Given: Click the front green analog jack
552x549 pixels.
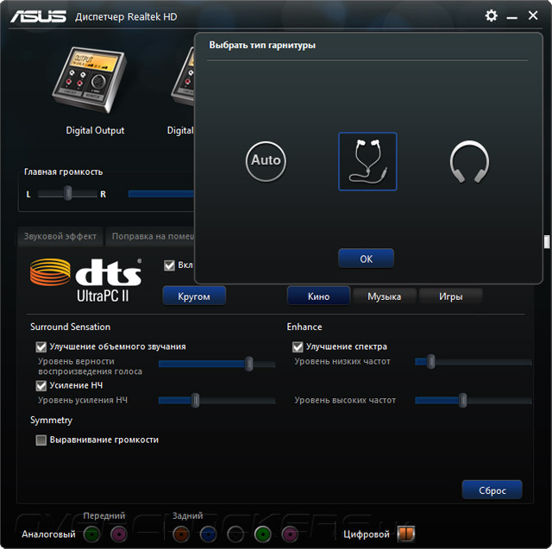Looking at the screenshot, I should [91, 534].
